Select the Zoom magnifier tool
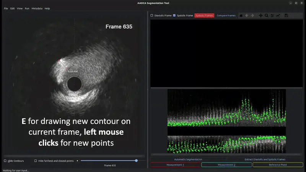Screen dimensions: 306x172 (267, 16)
